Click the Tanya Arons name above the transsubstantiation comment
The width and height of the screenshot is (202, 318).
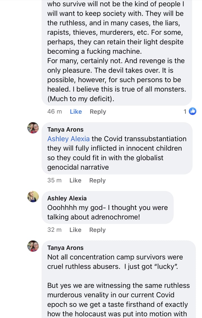pos(65,130)
